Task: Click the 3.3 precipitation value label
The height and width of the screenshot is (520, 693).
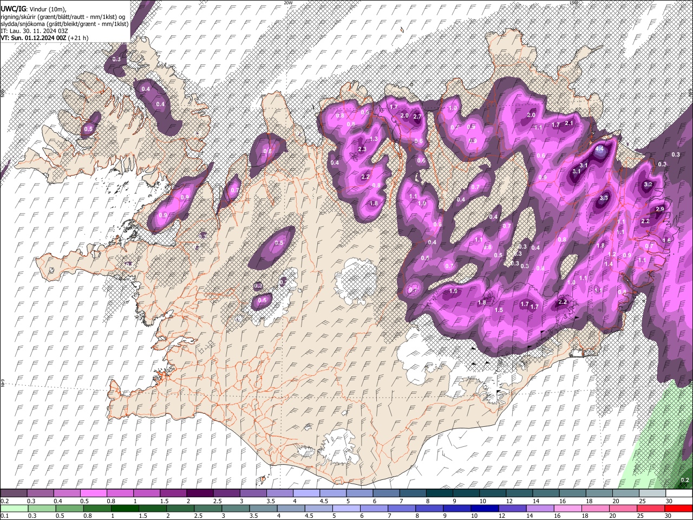Action: [x=604, y=198]
